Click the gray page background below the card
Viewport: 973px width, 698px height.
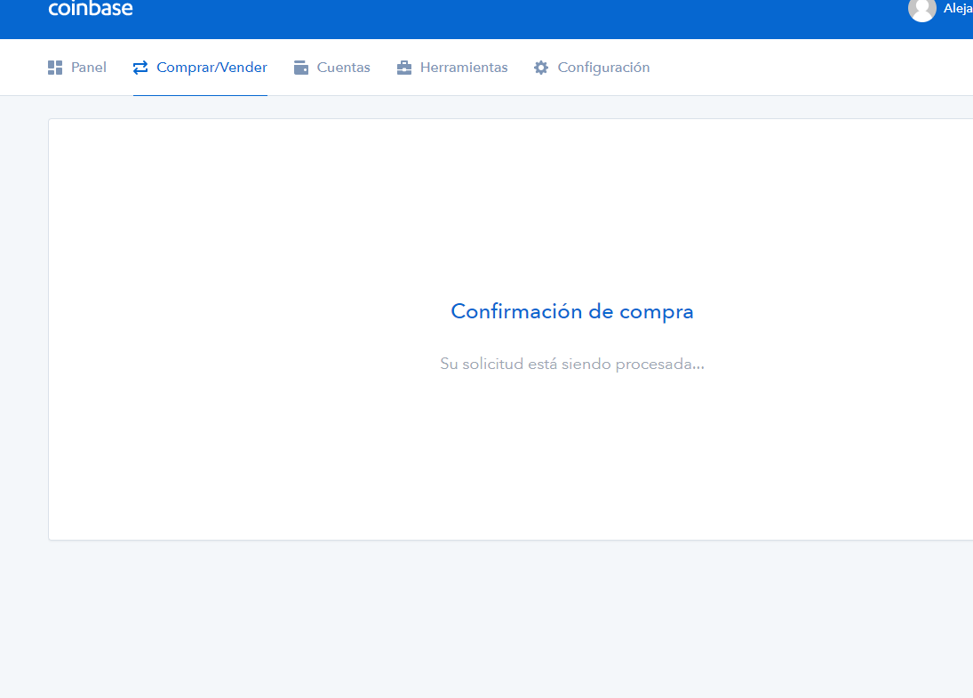click(x=444, y=622)
